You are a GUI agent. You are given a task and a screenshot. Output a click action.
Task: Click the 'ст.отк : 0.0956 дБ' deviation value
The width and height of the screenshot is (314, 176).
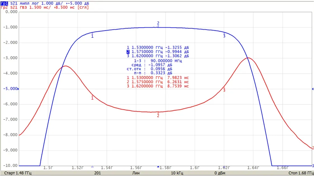(149, 69)
